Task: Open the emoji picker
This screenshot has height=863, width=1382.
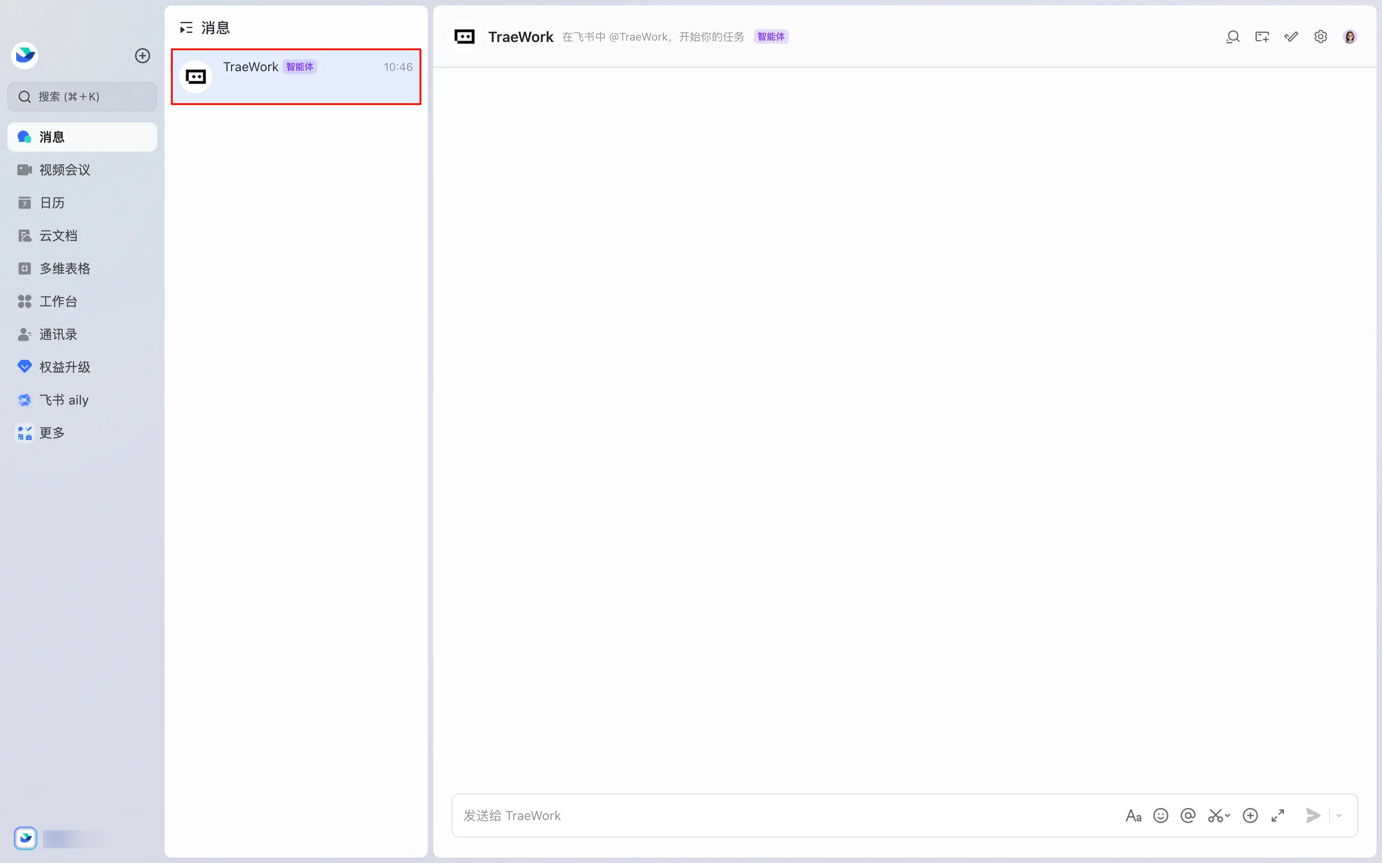Action: 1161,816
